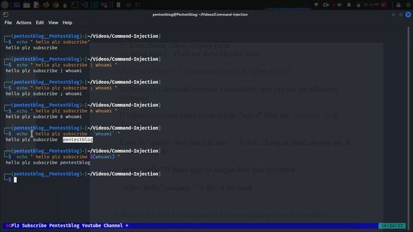Click the log out panel icon
This screenshot has width=413, height=232.
pos(408,5)
